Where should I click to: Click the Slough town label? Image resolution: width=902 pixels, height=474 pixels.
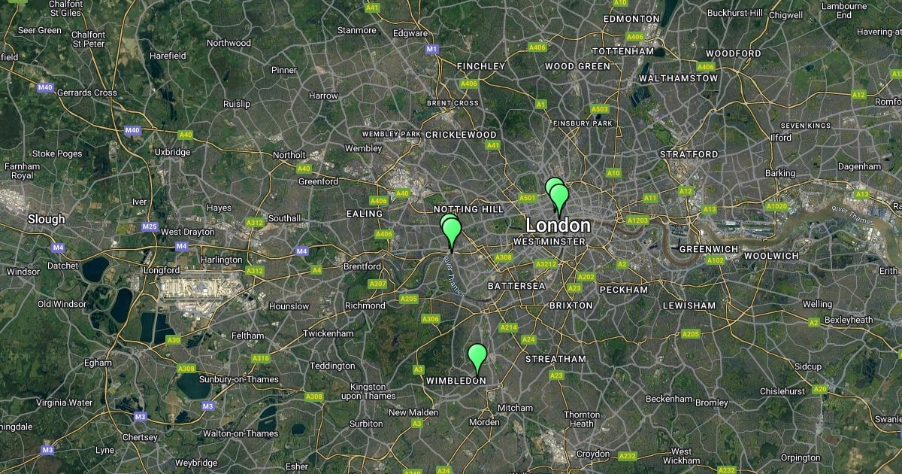(47, 219)
